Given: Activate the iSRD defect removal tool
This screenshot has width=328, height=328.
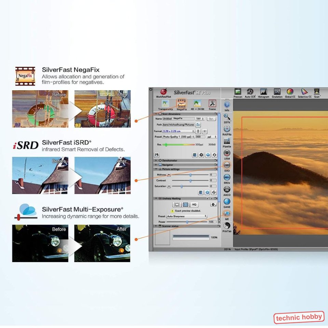Looking at the screenshot, I should 227,165.
